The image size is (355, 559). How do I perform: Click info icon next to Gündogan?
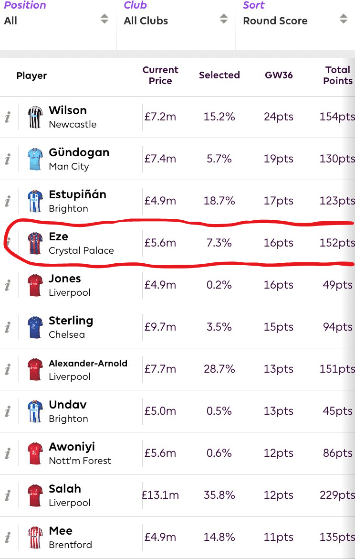point(8,159)
